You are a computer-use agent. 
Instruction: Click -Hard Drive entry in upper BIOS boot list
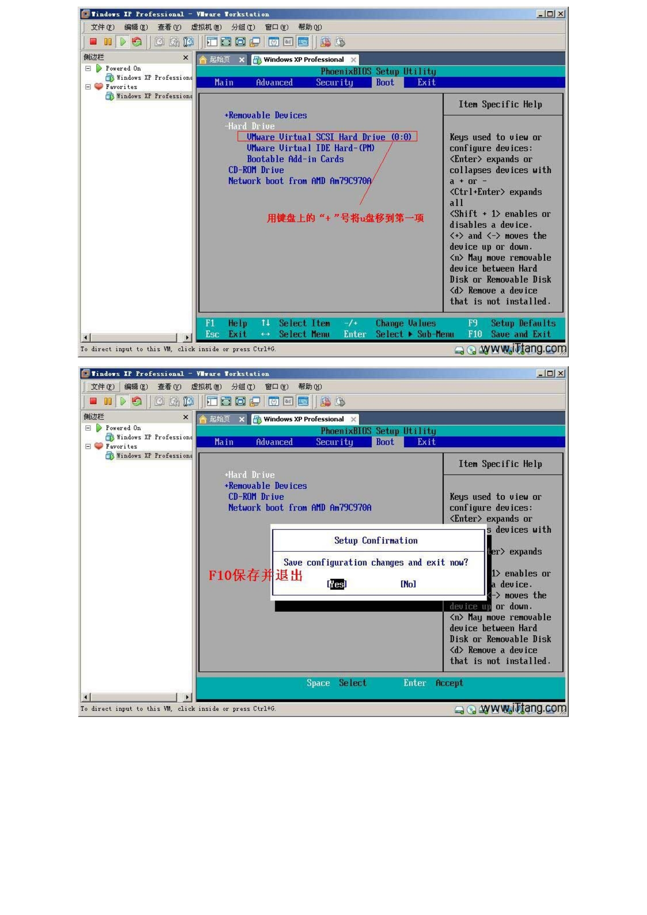click(250, 126)
